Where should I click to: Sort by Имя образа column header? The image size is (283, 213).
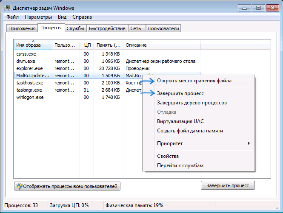[x=33, y=45]
